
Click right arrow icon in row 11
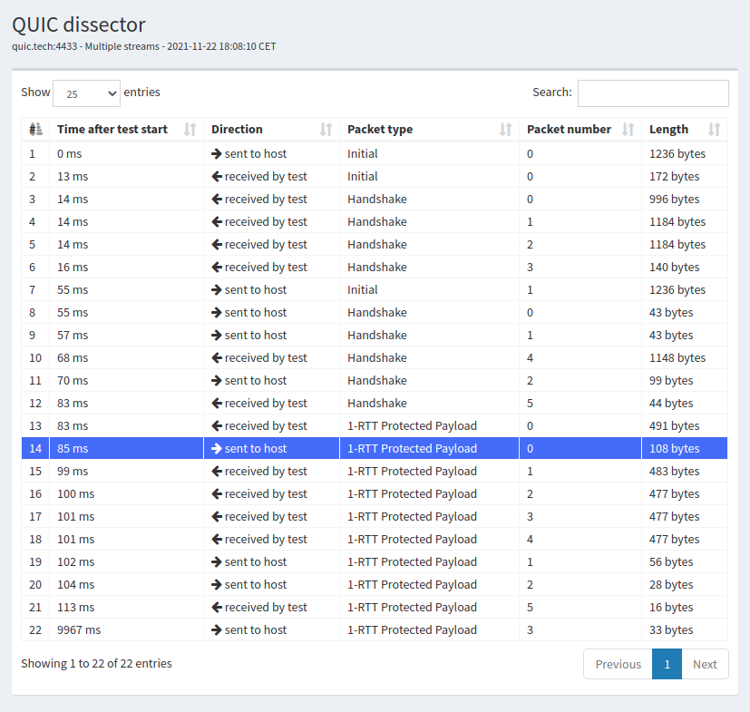pos(217,380)
